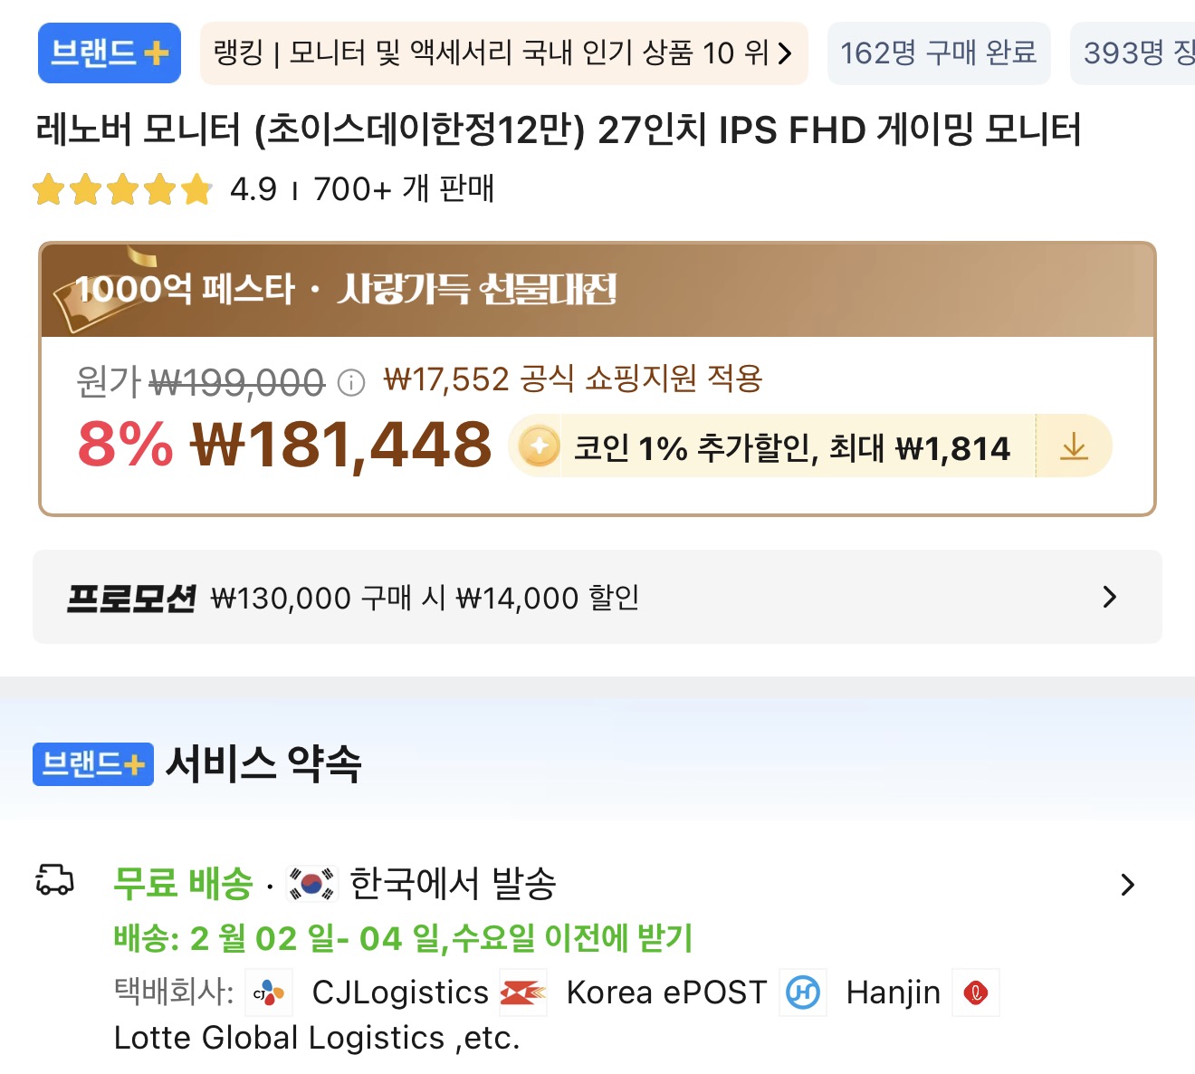Click the Korean flag icon
The width and height of the screenshot is (1195, 1074).
[x=311, y=884]
